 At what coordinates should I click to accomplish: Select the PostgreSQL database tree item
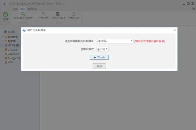click(13, 58)
